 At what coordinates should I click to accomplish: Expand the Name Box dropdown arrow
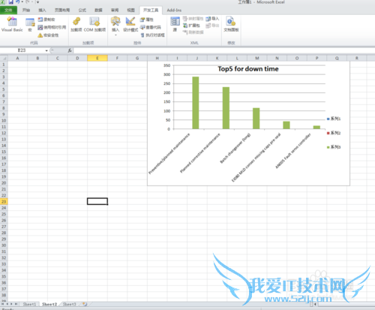point(46,50)
